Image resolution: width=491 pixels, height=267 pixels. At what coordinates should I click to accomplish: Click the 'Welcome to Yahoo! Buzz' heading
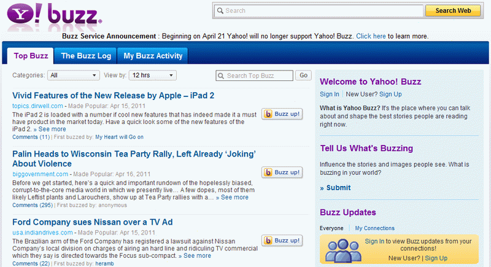tap(371, 82)
